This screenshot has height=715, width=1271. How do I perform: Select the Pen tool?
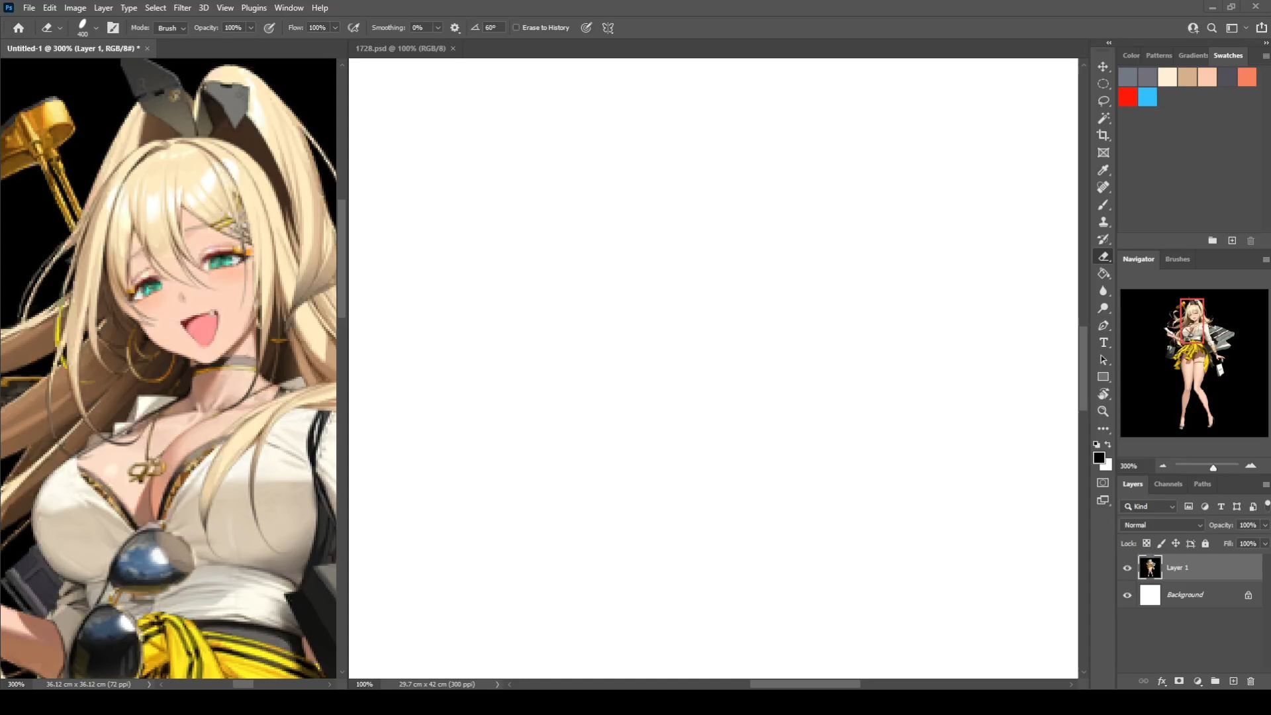[x=1103, y=325]
